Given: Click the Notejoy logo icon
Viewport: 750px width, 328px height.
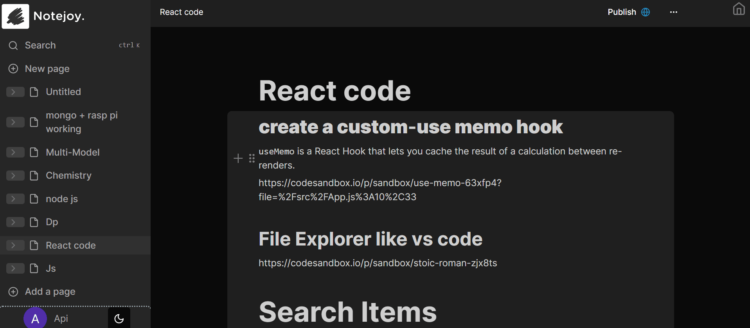Looking at the screenshot, I should coord(15,16).
